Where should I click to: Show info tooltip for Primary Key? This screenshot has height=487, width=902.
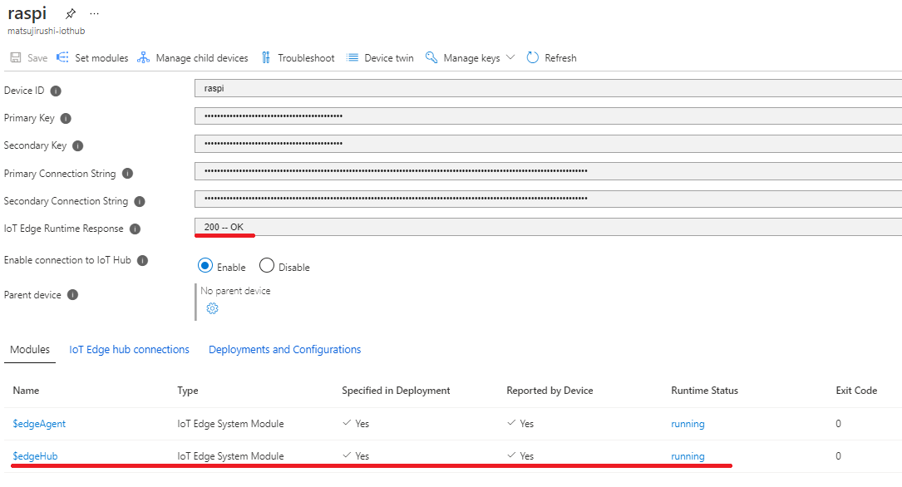[x=67, y=119]
